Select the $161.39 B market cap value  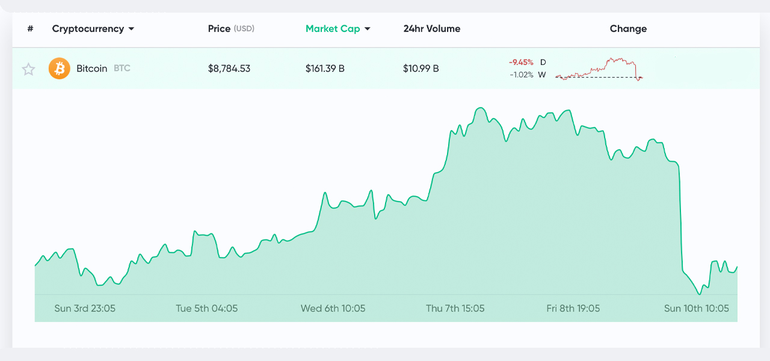click(325, 69)
